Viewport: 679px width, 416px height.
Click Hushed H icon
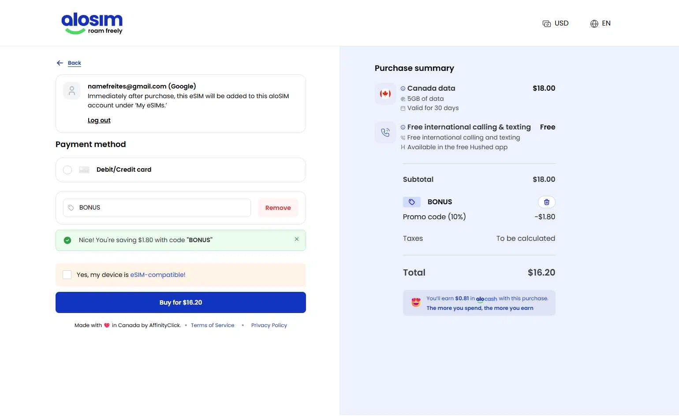(403, 147)
